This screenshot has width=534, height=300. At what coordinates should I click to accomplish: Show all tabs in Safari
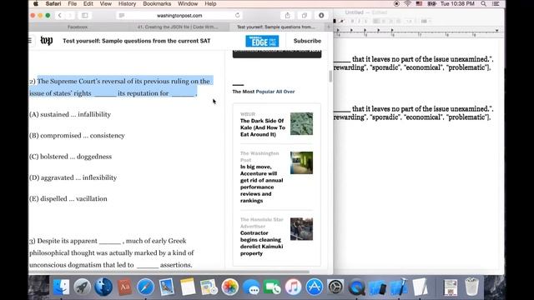(x=304, y=15)
